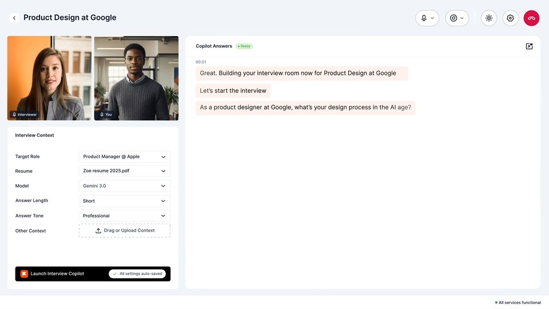Click the record circle icon
549x309 pixels.
(x=453, y=18)
